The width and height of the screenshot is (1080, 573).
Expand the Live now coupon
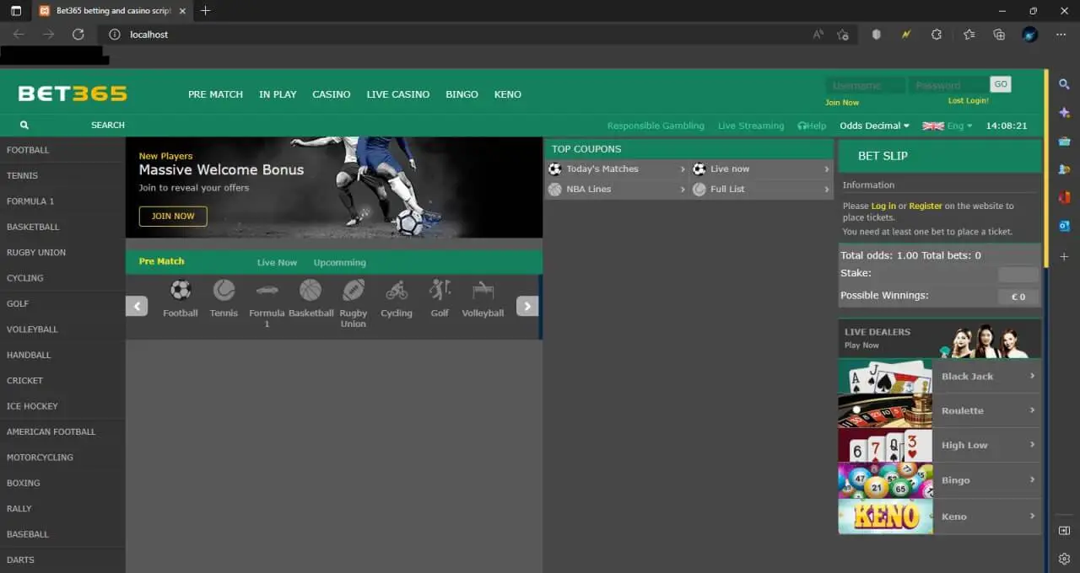tap(762, 169)
